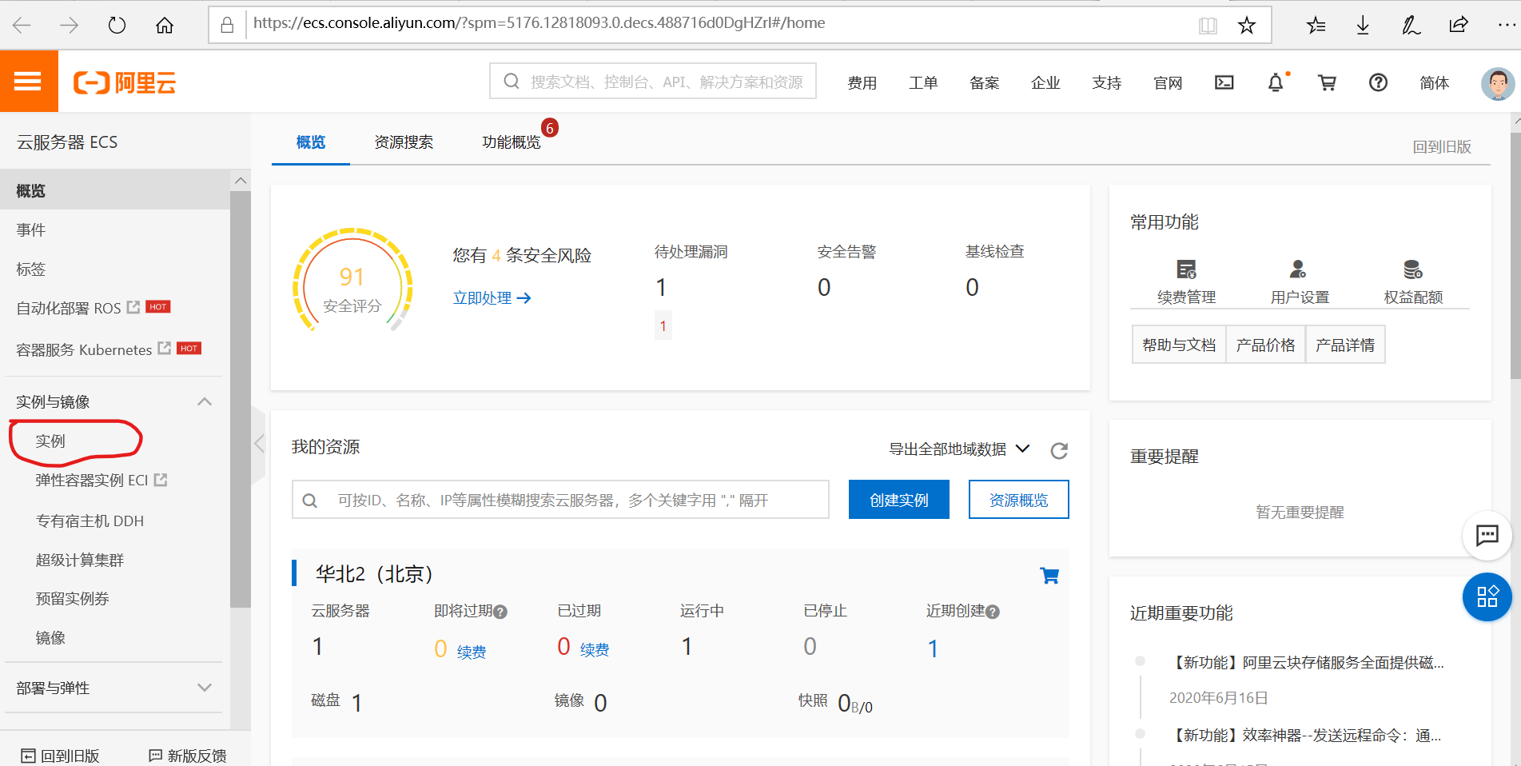Select 实例 in sidebar
This screenshot has width=1521, height=766.
pos(50,441)
